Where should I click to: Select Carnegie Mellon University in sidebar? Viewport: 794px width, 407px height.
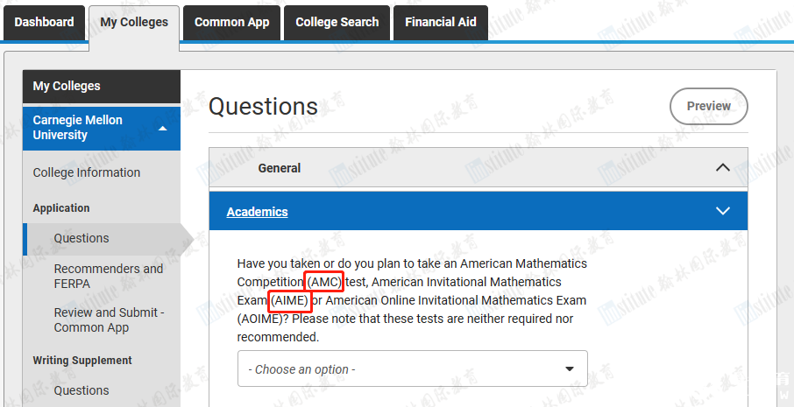point(78,128)
